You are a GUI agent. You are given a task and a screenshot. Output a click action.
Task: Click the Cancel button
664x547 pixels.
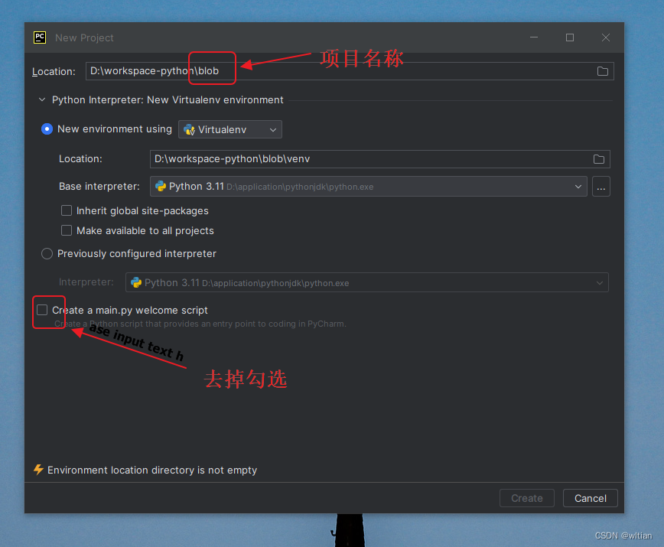point(591,498)
